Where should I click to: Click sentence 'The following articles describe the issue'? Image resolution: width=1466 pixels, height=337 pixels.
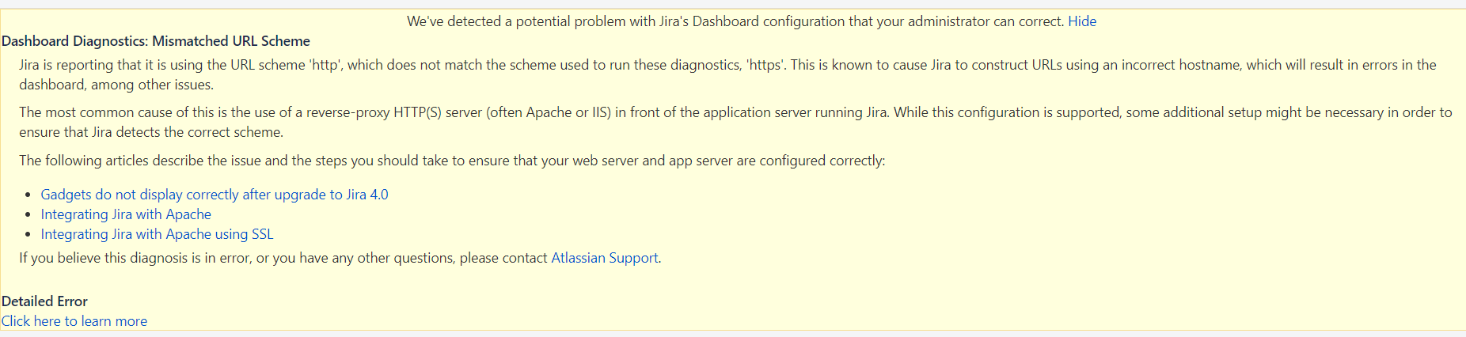tap(452, 161)
